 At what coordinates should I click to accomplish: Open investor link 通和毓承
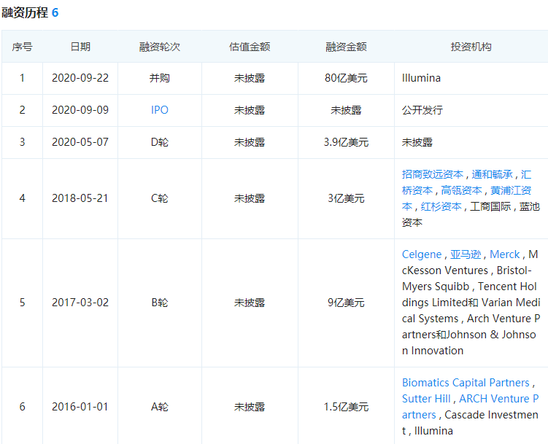pos(492,174)
